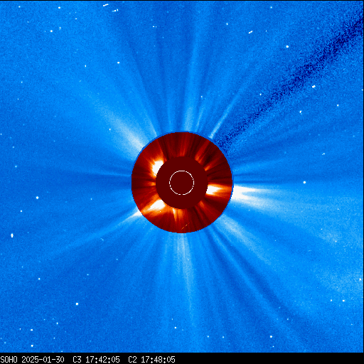Click the C2 17:48:05 timestamp
This screenshot has width=364, height=364.
(151, 360)
